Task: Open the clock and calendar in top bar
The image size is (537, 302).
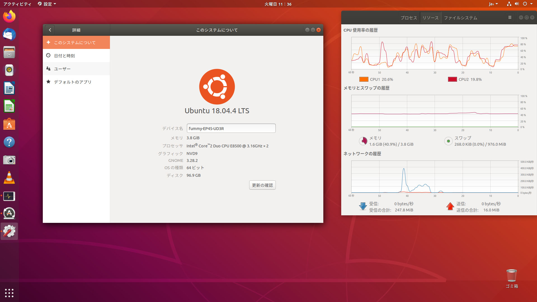Action: coord(278,4)
